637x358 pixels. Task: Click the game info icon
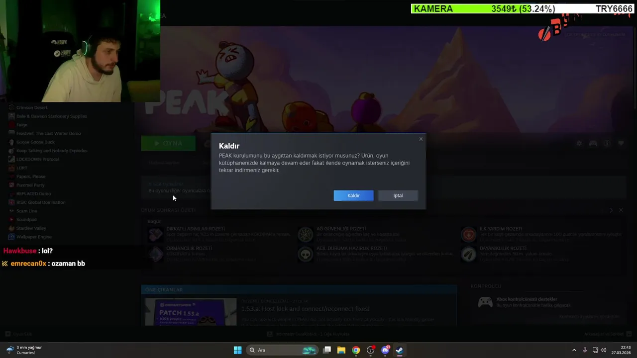coord(607,143)
